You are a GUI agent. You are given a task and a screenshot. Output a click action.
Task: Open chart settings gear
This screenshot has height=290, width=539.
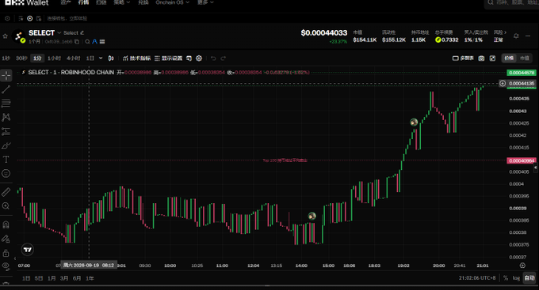point(199,58)
